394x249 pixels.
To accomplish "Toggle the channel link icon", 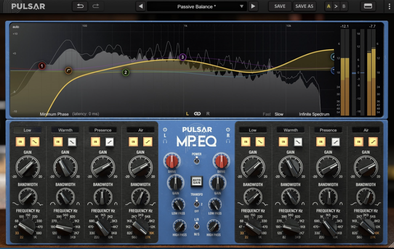I will click(197, 114).
